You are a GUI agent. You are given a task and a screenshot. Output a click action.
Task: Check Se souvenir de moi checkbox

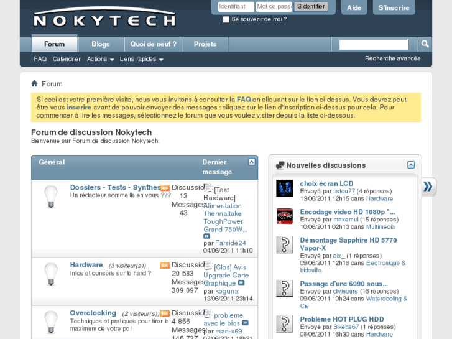click(226, 19)
